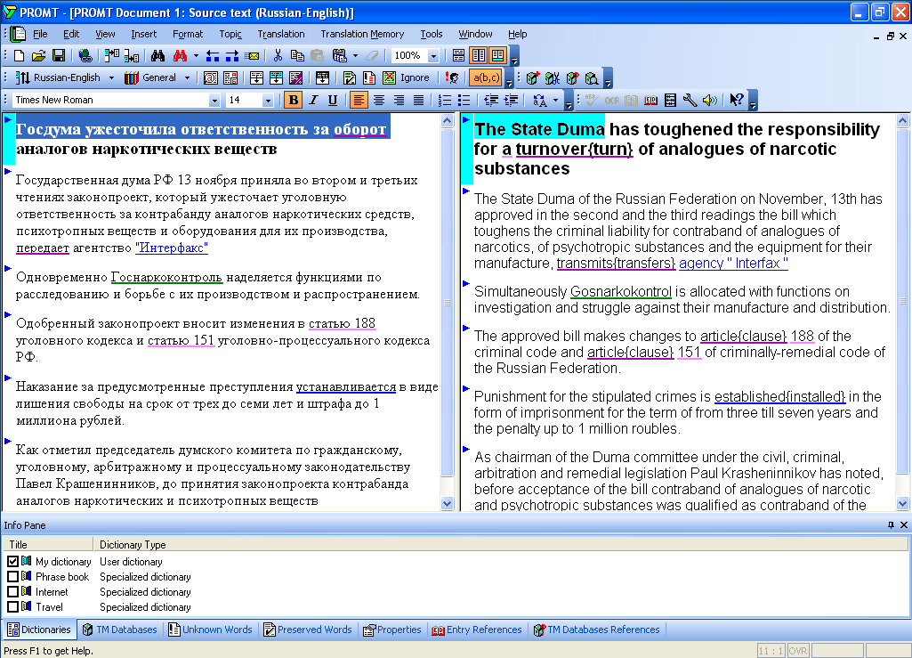Expand the Times New Roman font dropdown
Screen dimensions: 912x658
pyautogui.click(x=214, y=100)
